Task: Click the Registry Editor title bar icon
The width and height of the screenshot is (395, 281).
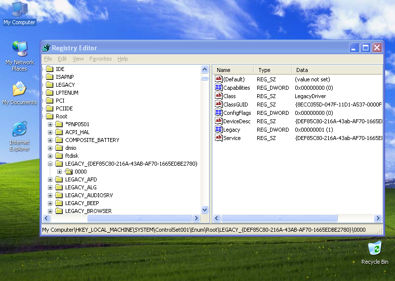Action: click(x=46, y=47)
